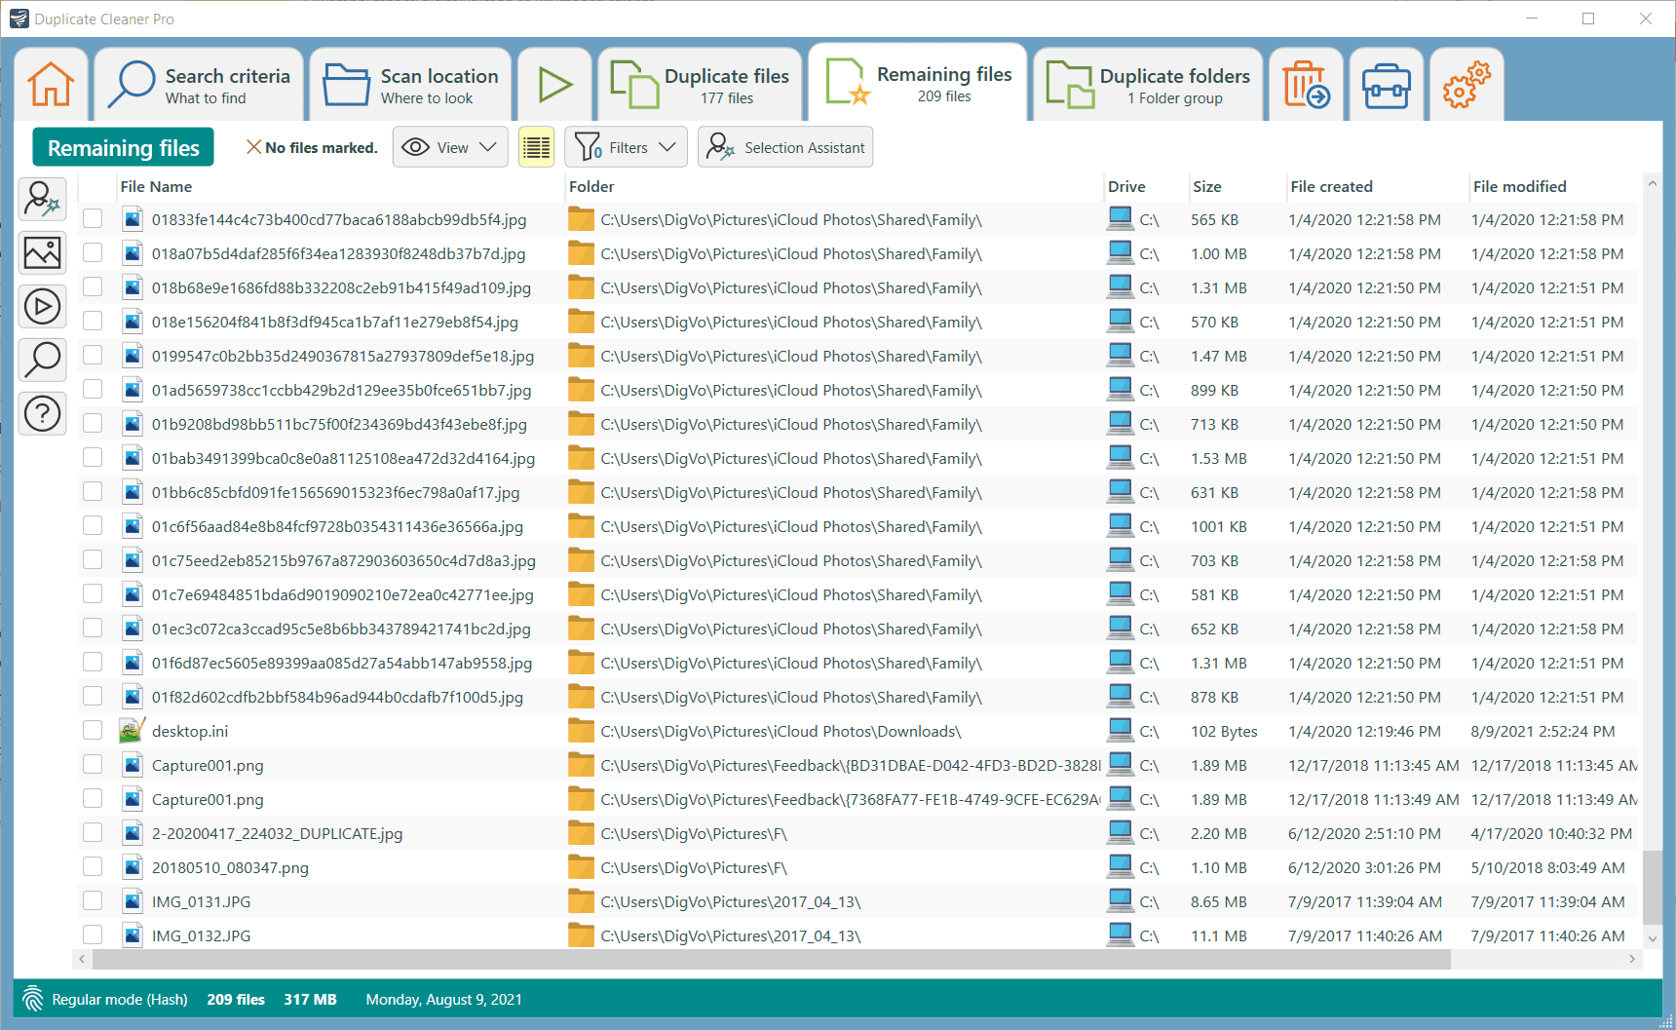Open the Selection Assistant button
Image resolution: width=1676 pixels, height=1030 pixels.
pyautogui.click(x=785, y=147)
